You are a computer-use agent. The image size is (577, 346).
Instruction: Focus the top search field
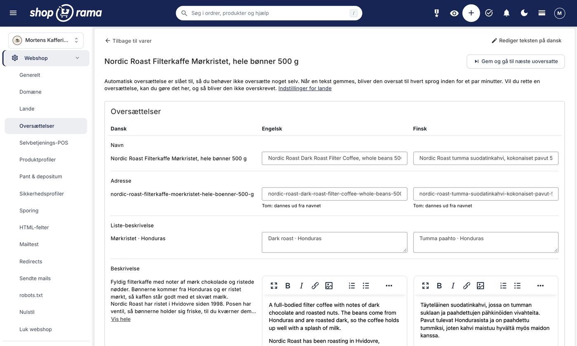[269, 13]
